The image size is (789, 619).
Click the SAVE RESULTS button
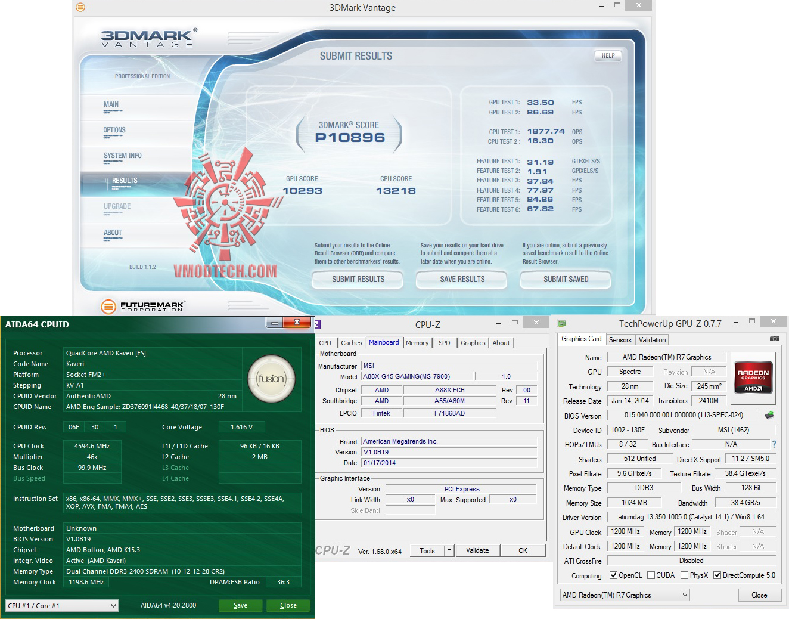(x=462, y=279)
